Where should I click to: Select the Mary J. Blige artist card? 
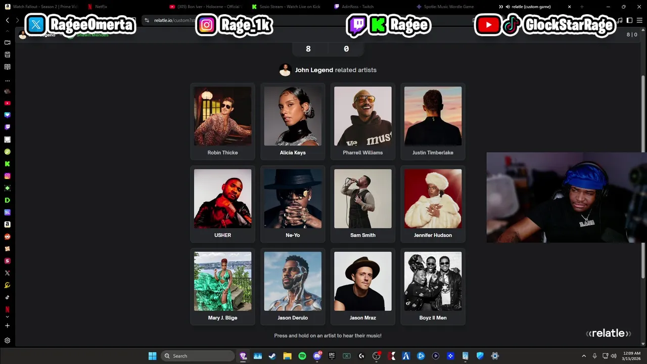(x=222, y=287)
